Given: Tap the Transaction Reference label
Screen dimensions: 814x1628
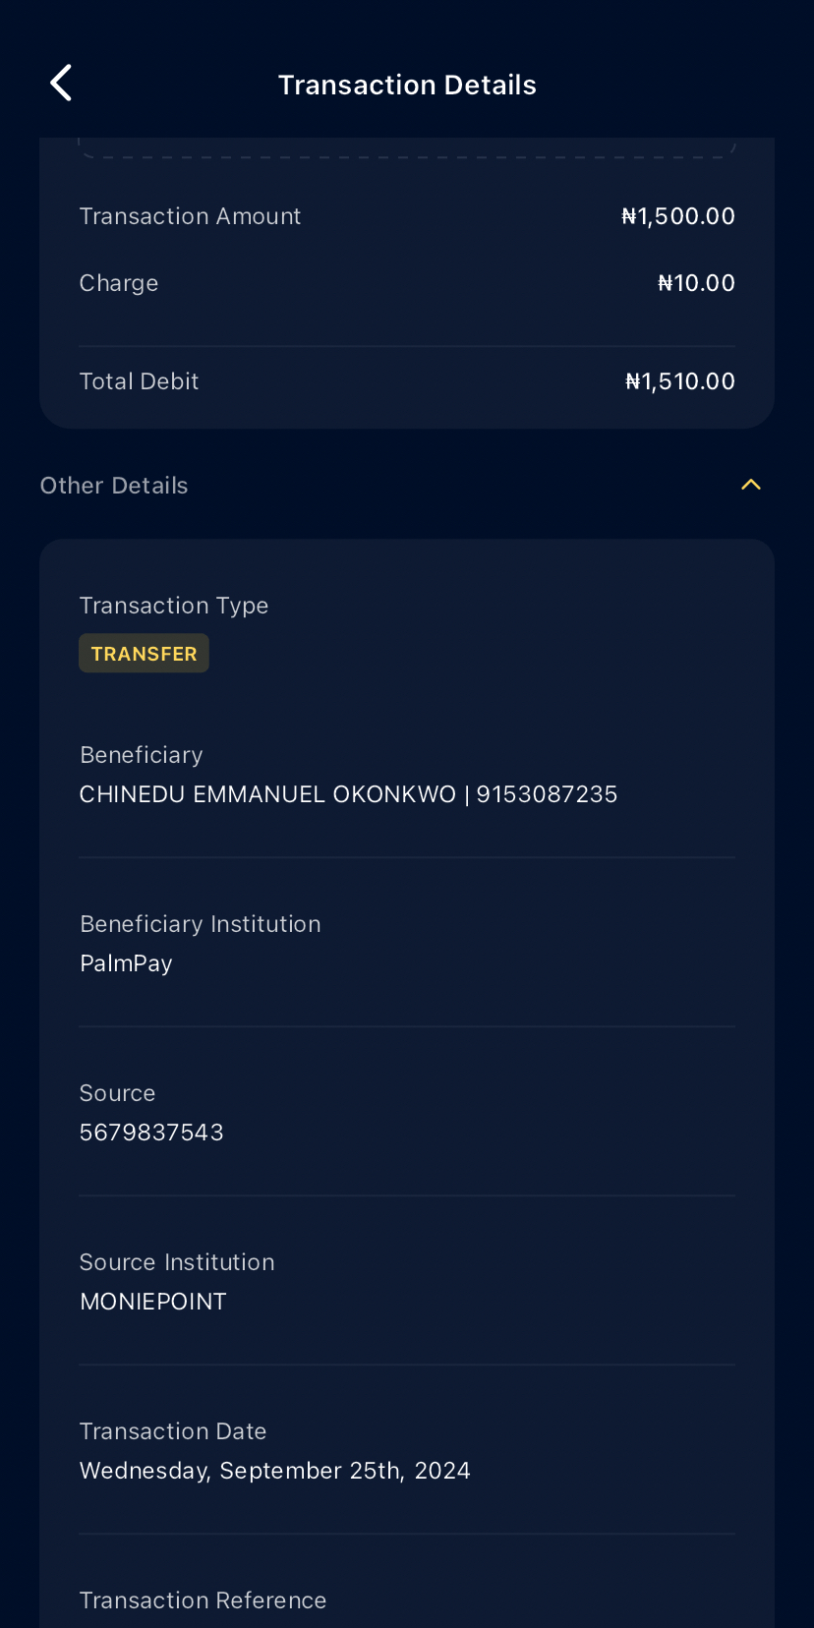Looking at the screenshot, I should pyautogui.click(x=203, y=1600).
